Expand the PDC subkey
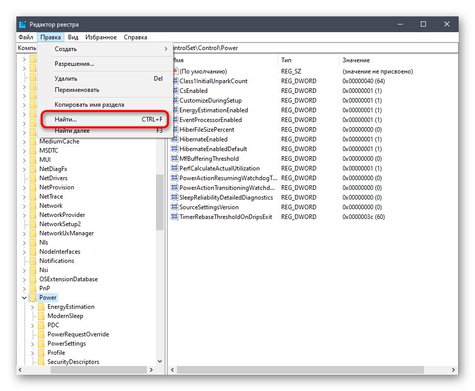475x391 pixels. point(32,325)
